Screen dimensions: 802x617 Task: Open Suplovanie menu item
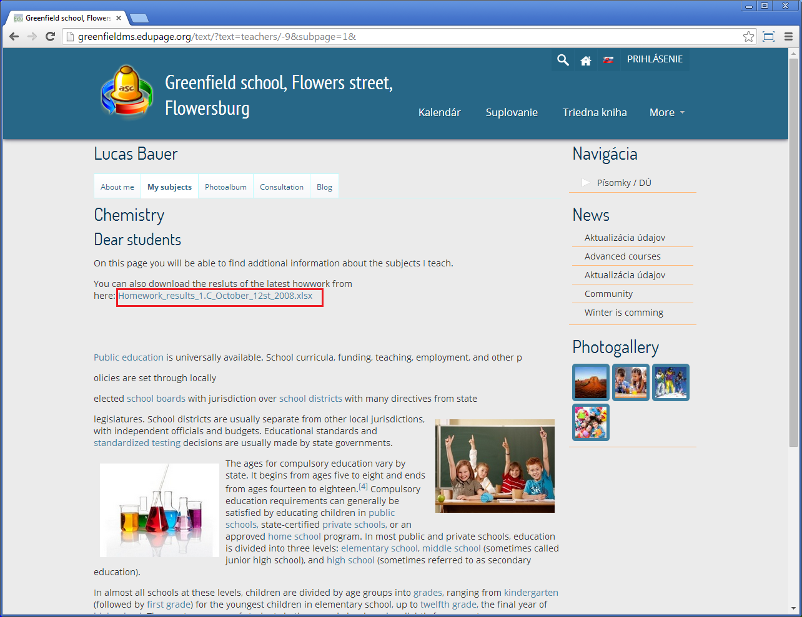[x=512, y=112]
